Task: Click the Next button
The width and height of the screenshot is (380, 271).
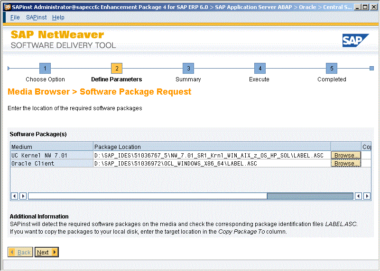Action: pos(46,252)
